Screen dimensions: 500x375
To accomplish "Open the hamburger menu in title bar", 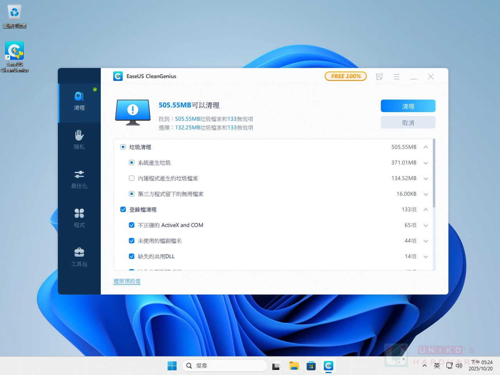I will [x=396, y=77].
